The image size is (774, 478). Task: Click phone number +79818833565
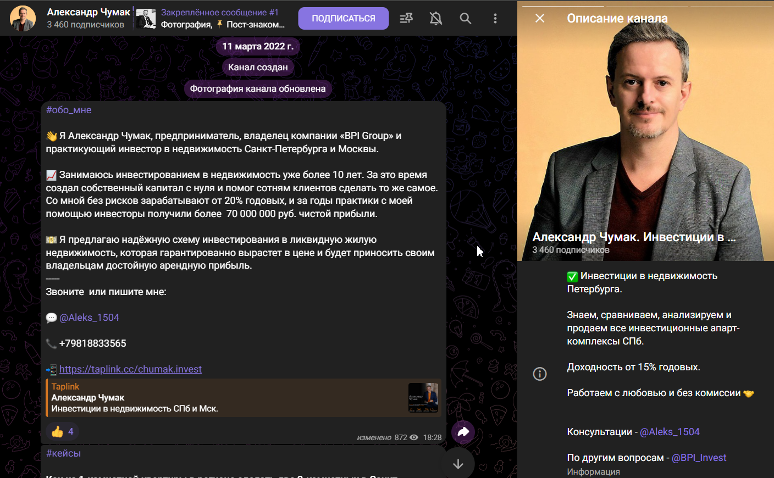(93, 343)
